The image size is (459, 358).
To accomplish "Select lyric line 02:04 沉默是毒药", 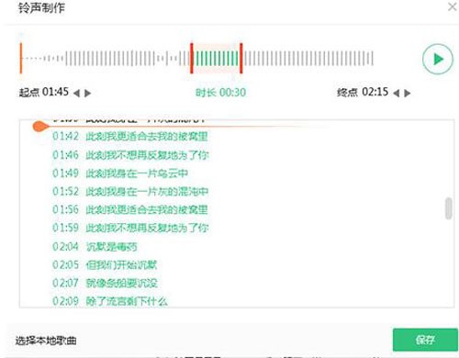I will point(95,247).
